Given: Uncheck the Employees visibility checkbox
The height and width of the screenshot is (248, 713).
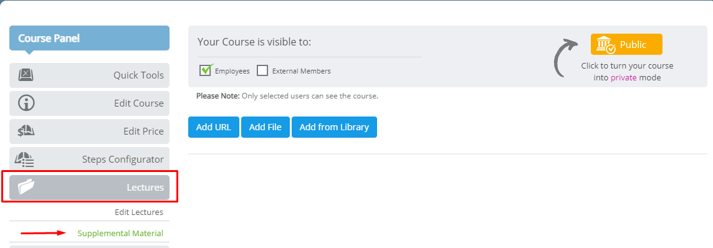Looking at the screenshot, I should click(x=206, y=70).
